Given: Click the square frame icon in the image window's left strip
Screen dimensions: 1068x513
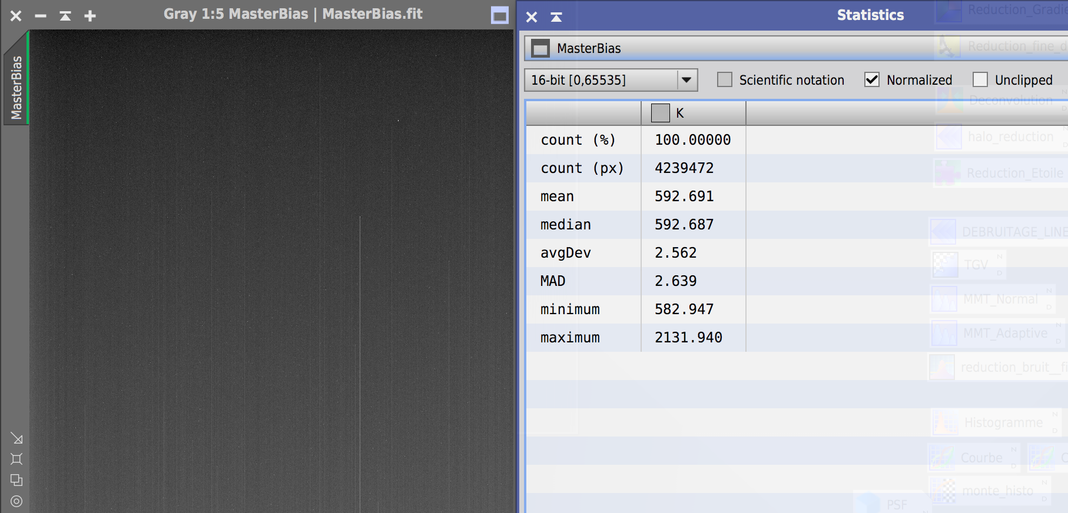Looking at the screenshot, I should 16,459.
